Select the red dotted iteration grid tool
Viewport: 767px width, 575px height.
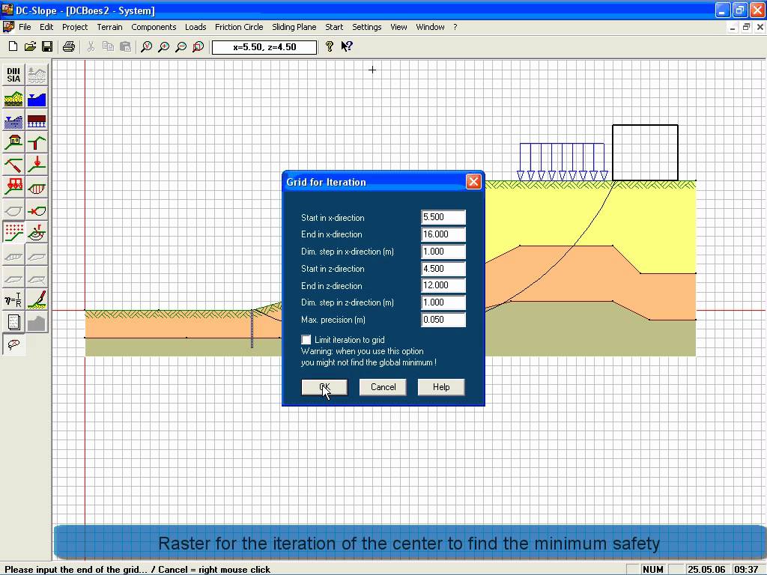pyautogui.click(x=13, y=232)
